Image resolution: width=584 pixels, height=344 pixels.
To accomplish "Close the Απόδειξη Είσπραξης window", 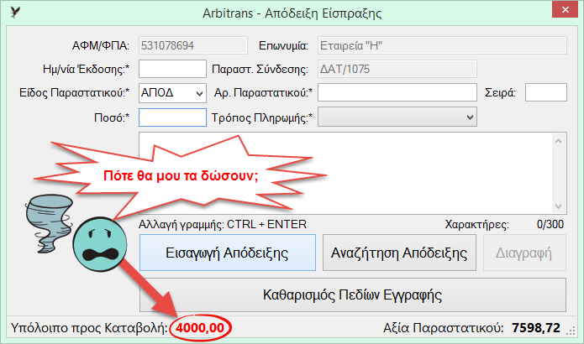I will click(x=565, y=9).
